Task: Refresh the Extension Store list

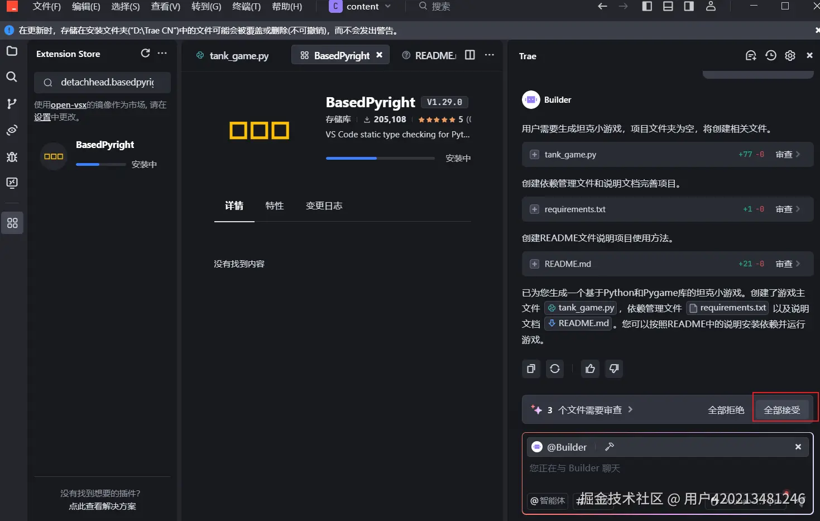Action: pyautogui.click(x=145, y=53)
